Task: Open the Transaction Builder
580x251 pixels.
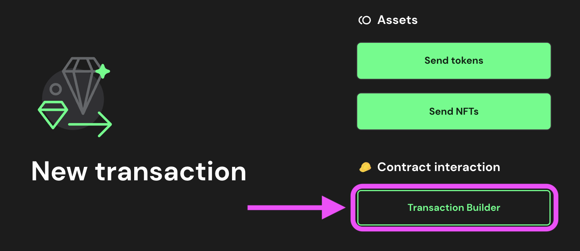Action: 454,208
